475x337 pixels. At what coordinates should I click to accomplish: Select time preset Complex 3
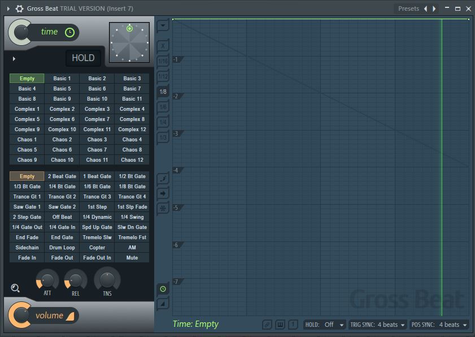point(97,109)
